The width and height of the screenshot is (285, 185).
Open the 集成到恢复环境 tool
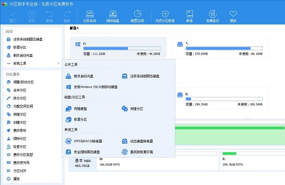click(137, 152)
